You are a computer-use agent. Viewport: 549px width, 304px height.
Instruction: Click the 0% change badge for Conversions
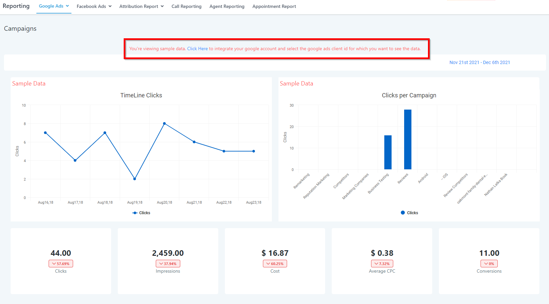coord(489,264)
